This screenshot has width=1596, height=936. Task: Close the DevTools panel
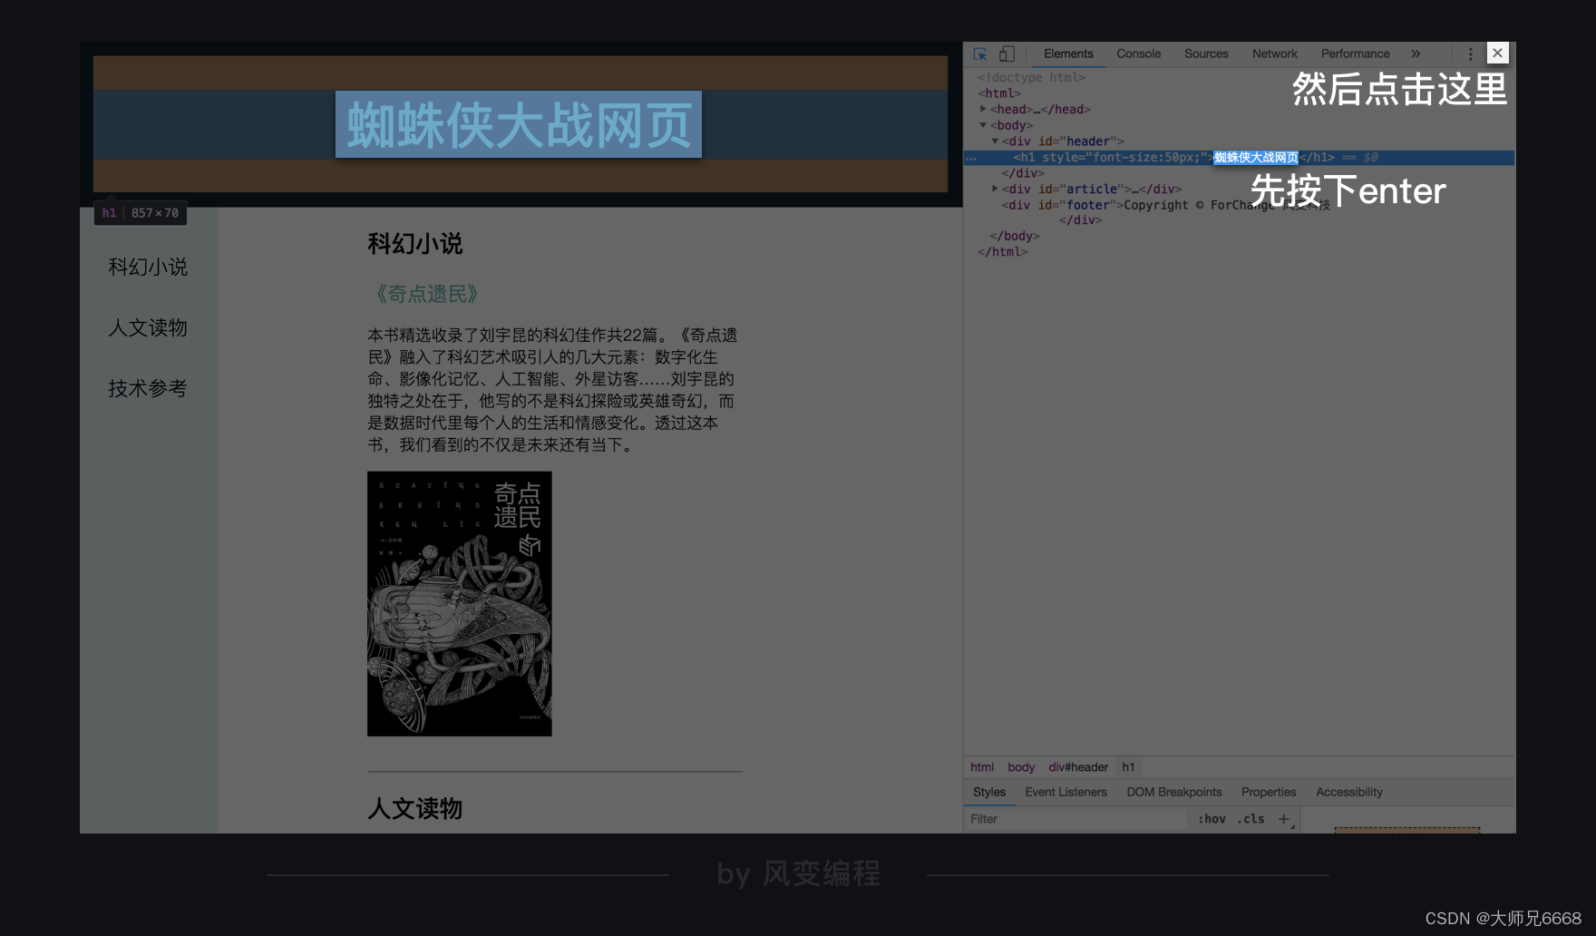[1497, 54]
